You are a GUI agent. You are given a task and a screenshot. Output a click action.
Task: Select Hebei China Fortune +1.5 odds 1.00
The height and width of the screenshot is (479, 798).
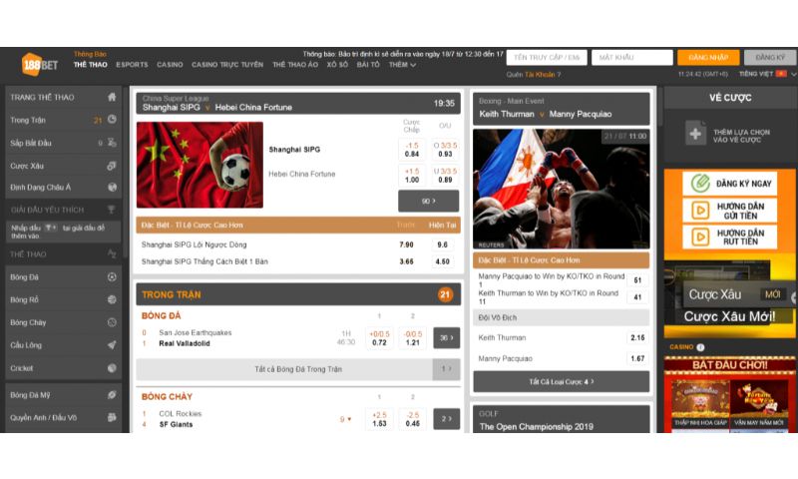click(412, 175)
